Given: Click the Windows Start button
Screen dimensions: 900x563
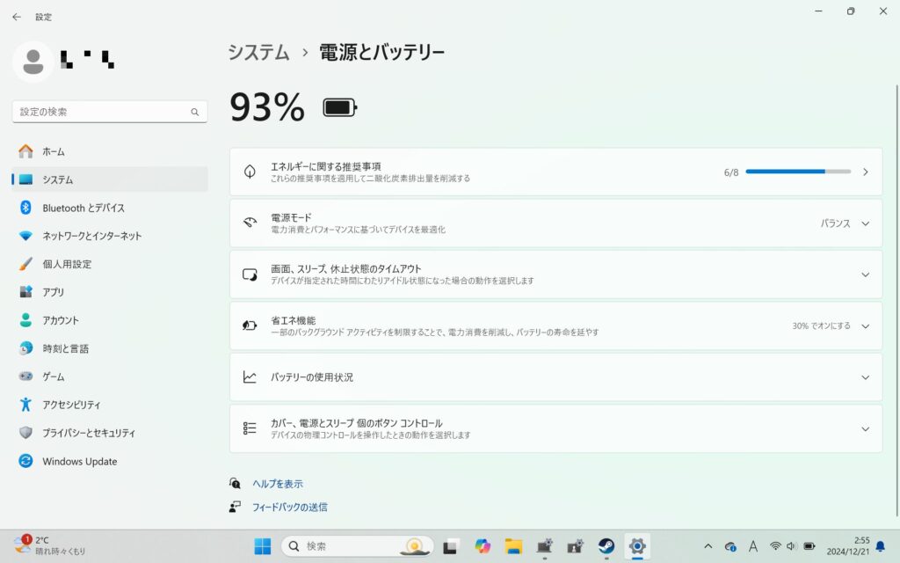Looking at the screenshot, I should click(263, 546).
